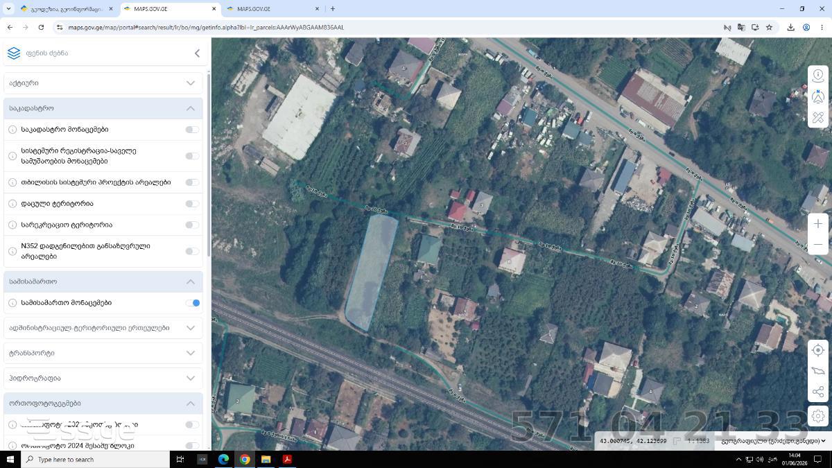Bookmark this page with star icon
This screenshot has width=832, height=468.
[769, 27]
